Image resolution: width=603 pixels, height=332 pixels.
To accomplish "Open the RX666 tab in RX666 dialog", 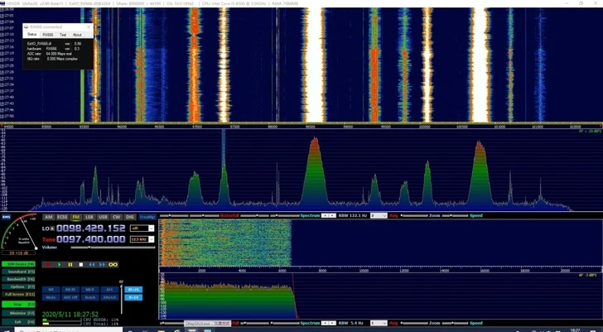I will pos(48,35).
